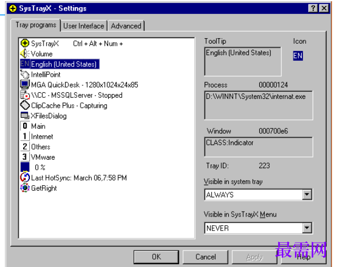
Task: Click the question mark help button in title bar
Action: click(x=313, y=8)
